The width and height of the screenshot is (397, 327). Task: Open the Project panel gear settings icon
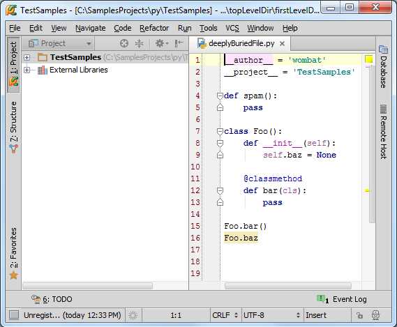click(162, 43)
